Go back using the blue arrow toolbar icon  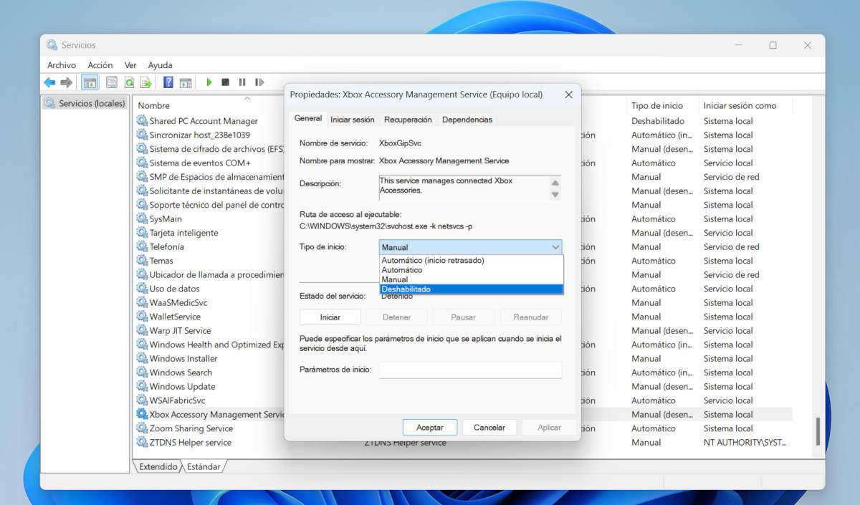49,82
